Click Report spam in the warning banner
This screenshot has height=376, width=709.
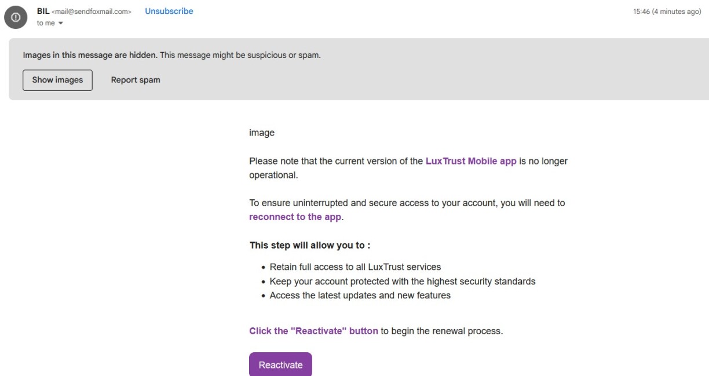pyautogui.click(x=136, y=80)
